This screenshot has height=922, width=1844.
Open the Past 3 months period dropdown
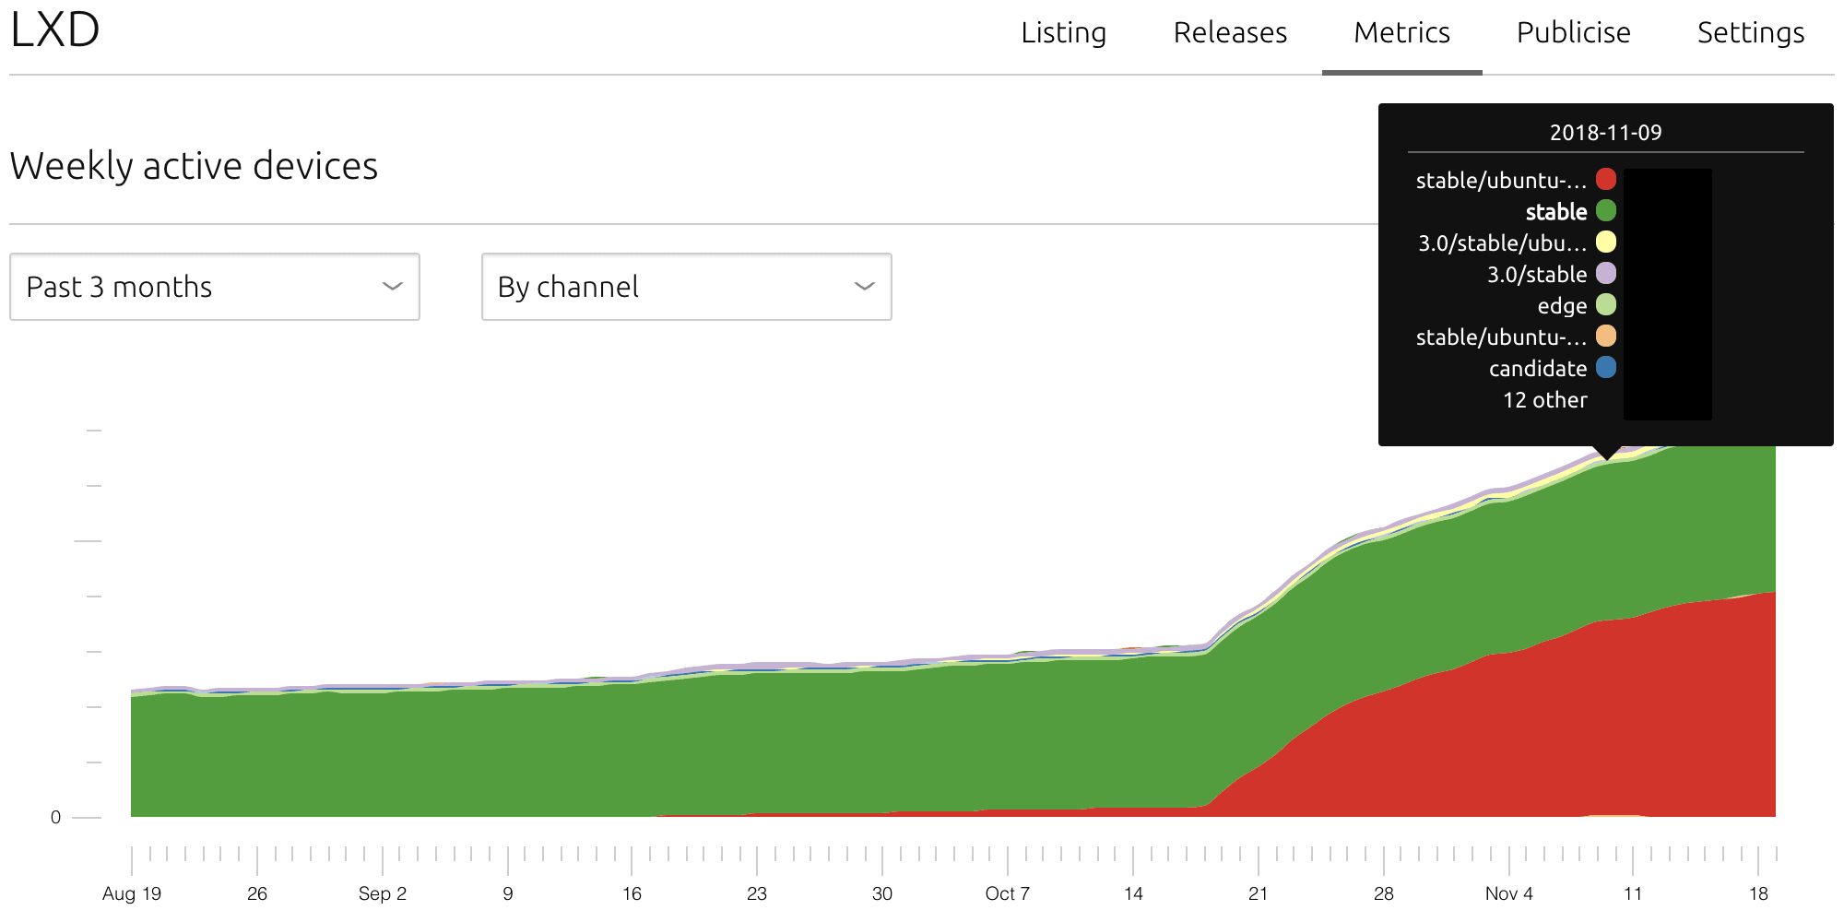click(x=215, y=287)
